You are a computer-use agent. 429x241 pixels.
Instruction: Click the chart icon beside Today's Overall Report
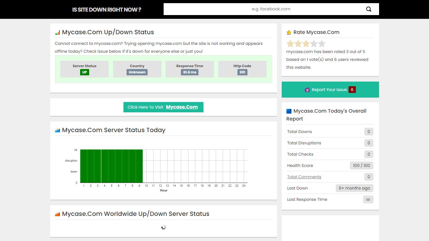[289, 111]
